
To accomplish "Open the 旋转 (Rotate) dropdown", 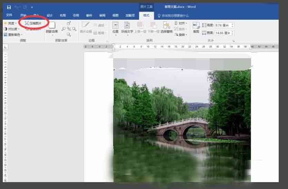I will coord(181,34).
